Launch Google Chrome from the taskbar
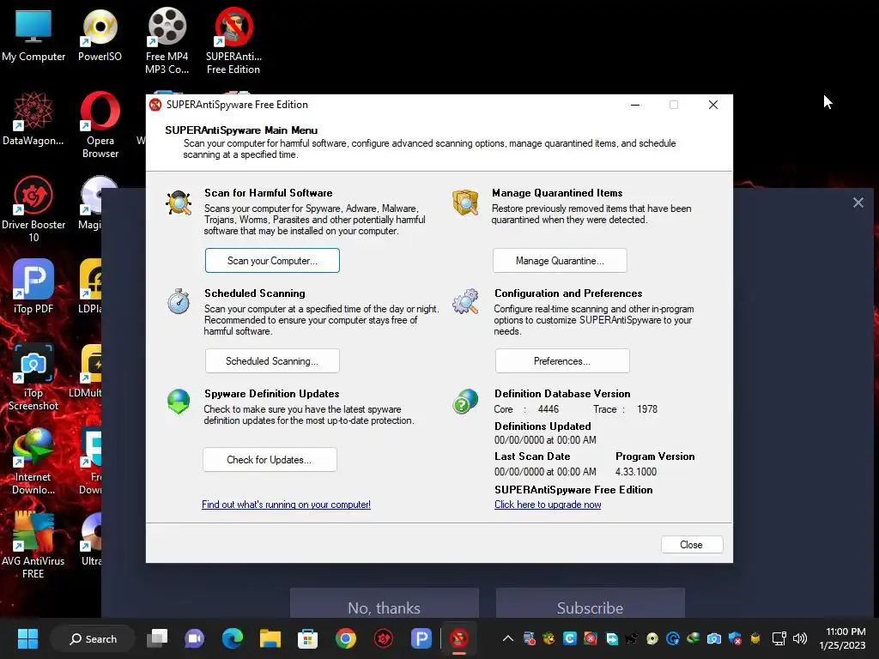Image resolution: width=879 pixels, height=659 pixels. click(345, 638)
